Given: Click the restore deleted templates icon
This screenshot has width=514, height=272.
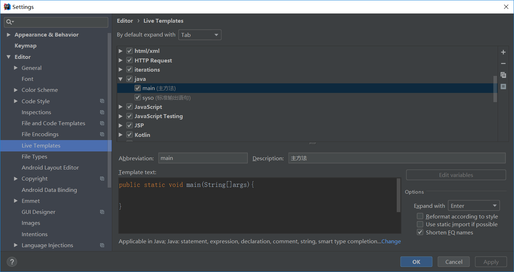Looking at the screenshot, I should point(503,86).
